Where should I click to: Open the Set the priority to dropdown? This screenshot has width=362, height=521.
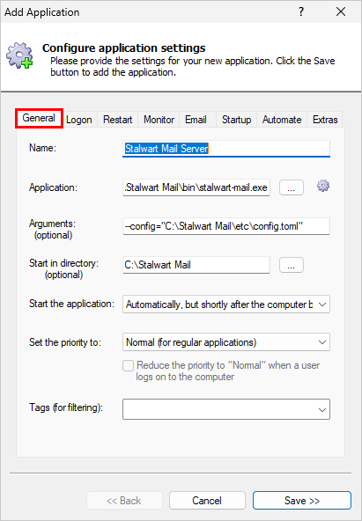[226, 341]
